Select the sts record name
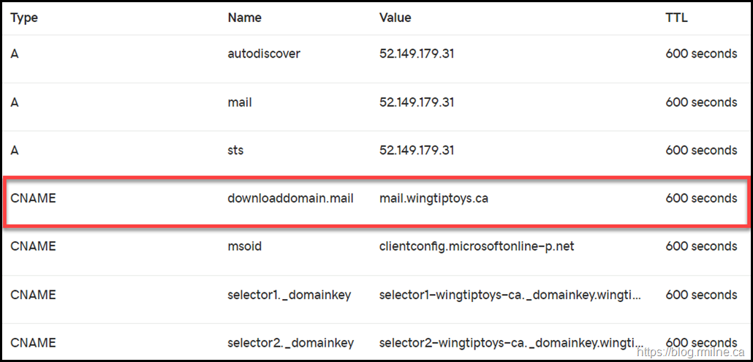Viewport: 753px width, 362px height. tap(235, 151)
